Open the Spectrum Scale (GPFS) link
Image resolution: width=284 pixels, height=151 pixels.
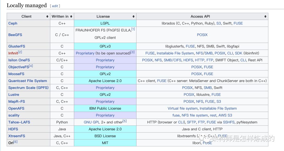[x=28, y=88]
